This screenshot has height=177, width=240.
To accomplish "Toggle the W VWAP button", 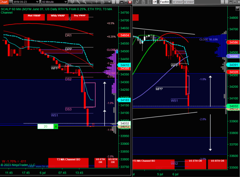I will click(x=178, y=2).
